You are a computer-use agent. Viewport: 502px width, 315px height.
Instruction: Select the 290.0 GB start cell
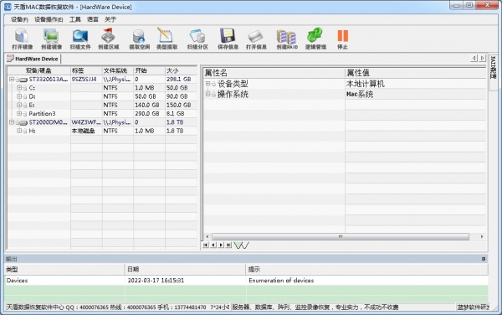coord(147,113)
